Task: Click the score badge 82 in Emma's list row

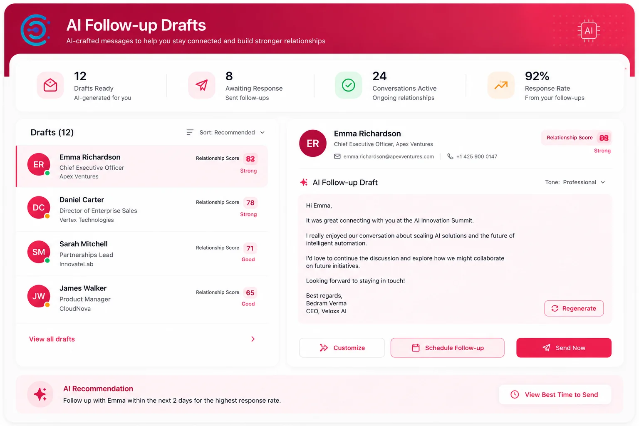Action: [x=250, y=159]
